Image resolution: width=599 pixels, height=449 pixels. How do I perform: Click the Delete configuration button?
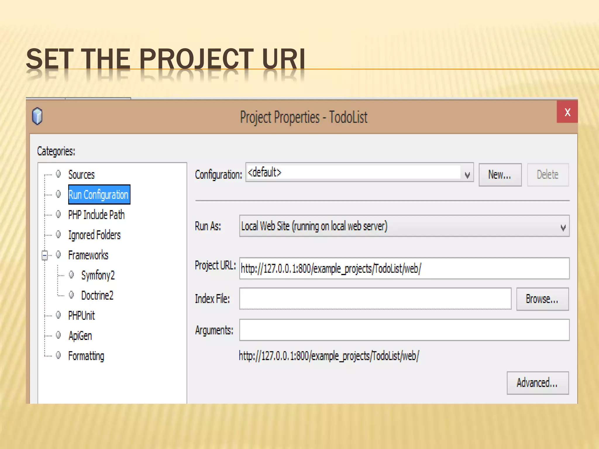click(548, 175)
